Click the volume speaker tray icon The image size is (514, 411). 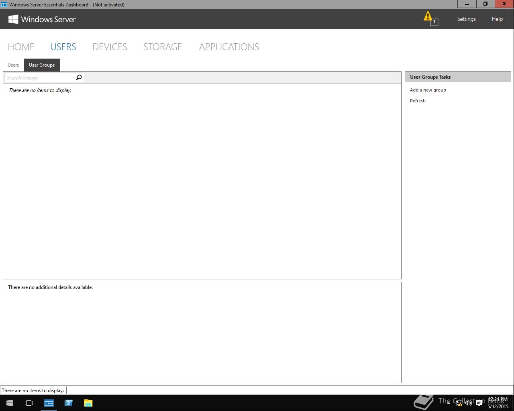469,403
